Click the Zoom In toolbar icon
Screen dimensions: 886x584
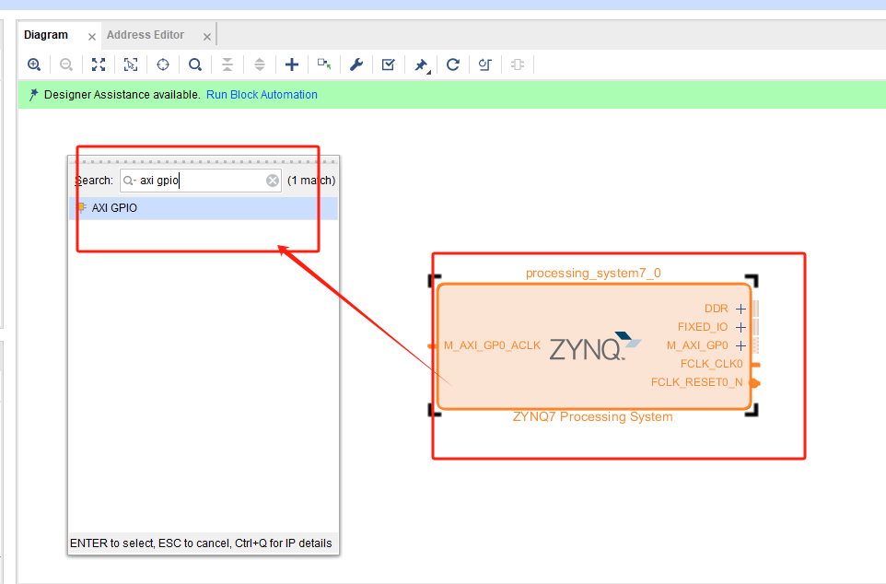click(34, 64)
